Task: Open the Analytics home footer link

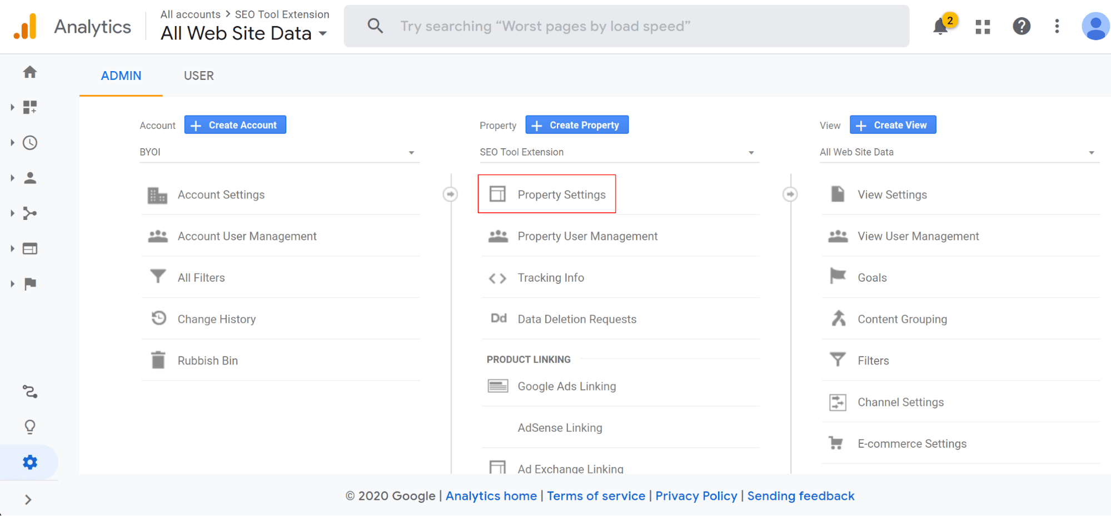Action: click(x=491, y=496)
